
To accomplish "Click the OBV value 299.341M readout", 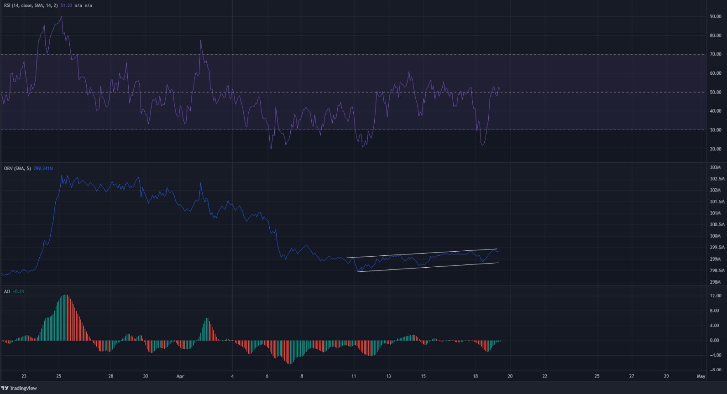I will pos(44,169).
